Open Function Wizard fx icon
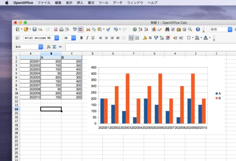This screenshot has width=236, height=161. pyautogui.click(x=48, y=47)
